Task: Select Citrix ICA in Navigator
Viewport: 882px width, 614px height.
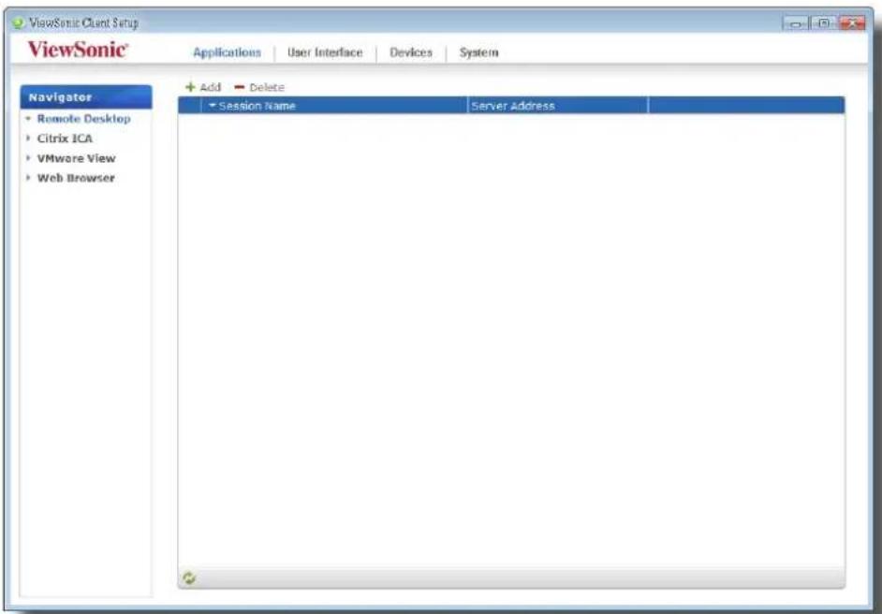Action: (65, 139)
